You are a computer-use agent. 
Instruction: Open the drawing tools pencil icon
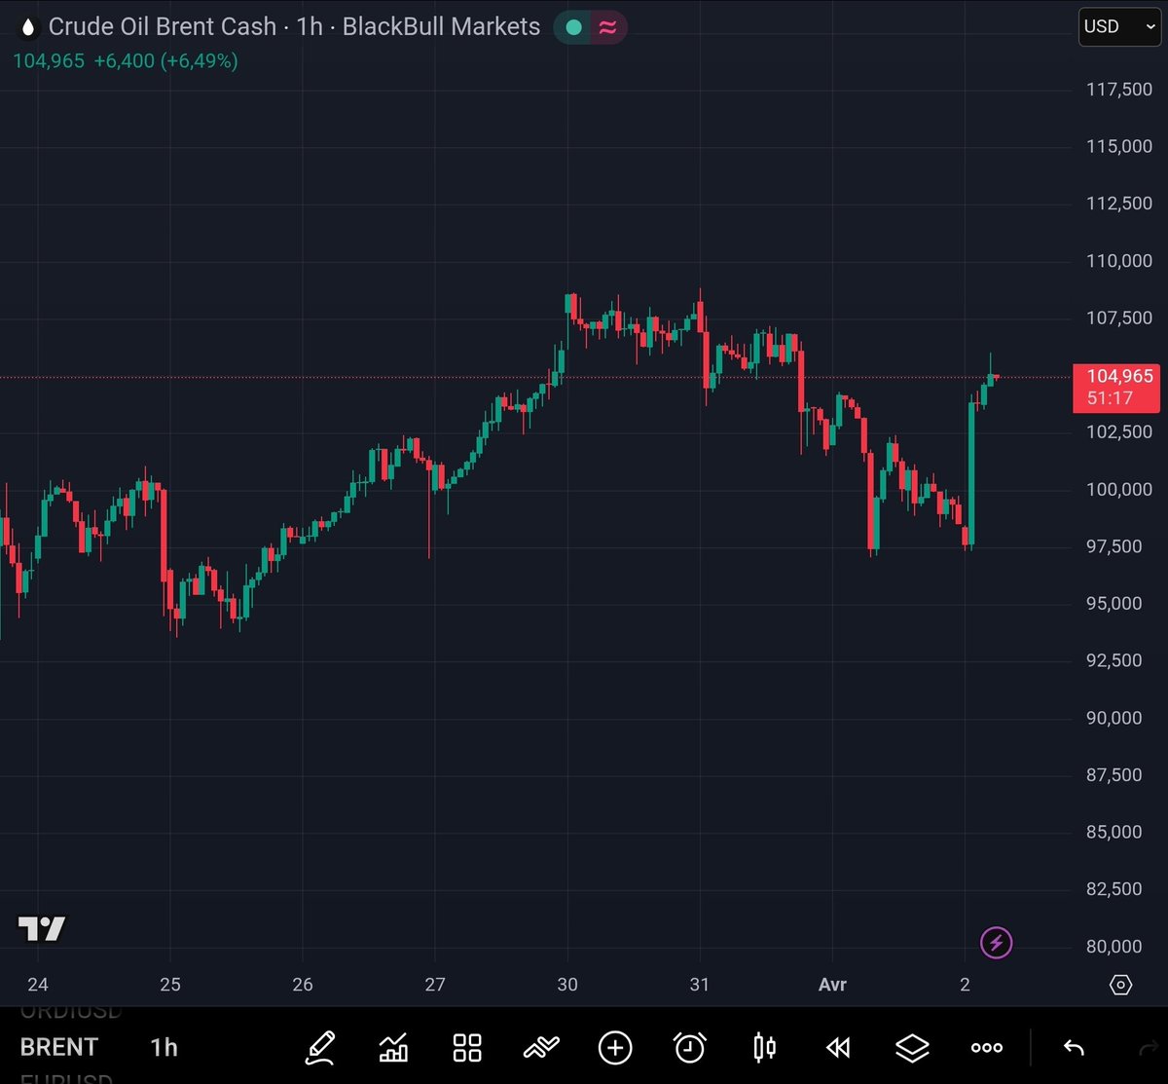coord(320,1048)
